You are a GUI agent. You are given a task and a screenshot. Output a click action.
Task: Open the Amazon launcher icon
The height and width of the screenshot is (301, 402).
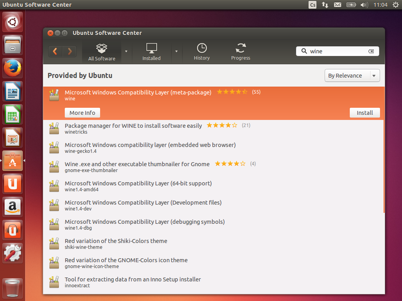(x=13, y=207)
